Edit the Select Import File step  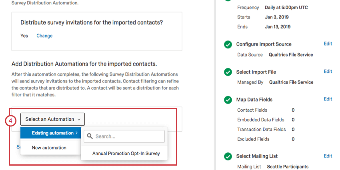click(328, 71)
